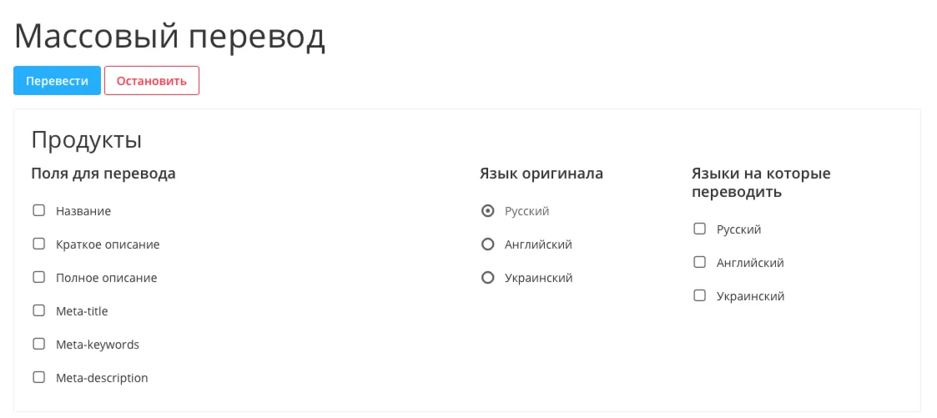Select the Meta-keywords checkbox
Viewport: 937px width, 418px height.
tap(38, 344)
